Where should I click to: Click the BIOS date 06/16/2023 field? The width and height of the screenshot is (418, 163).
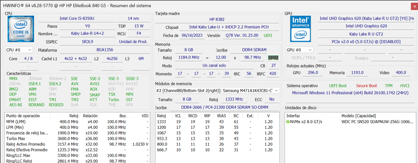193,36
